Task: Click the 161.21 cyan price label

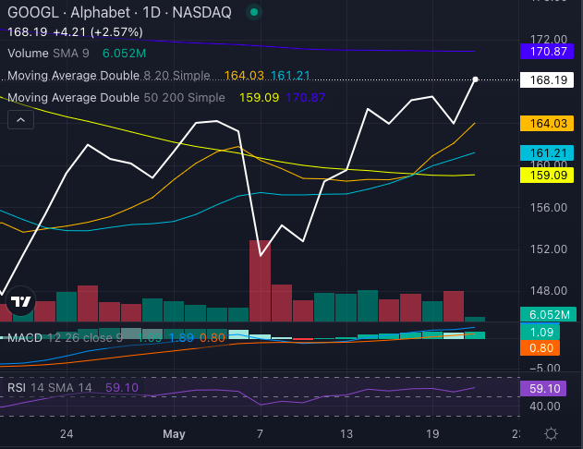Action: 547,153
